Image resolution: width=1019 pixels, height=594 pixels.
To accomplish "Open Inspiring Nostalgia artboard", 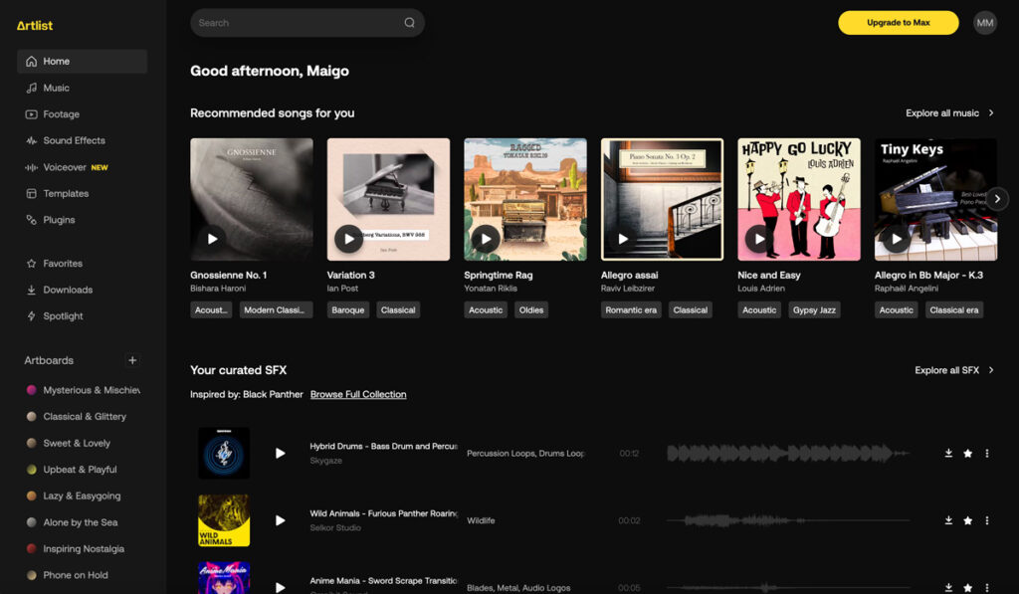I will 84,548.
